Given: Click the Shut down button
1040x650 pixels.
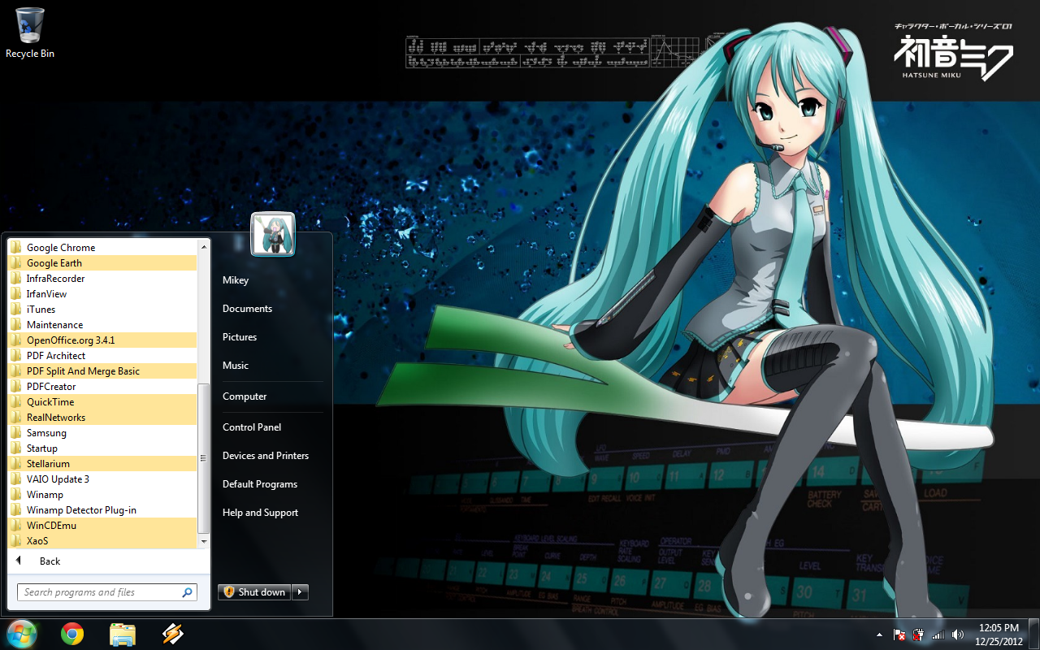Looking at the screenshot, I should 254,592.
